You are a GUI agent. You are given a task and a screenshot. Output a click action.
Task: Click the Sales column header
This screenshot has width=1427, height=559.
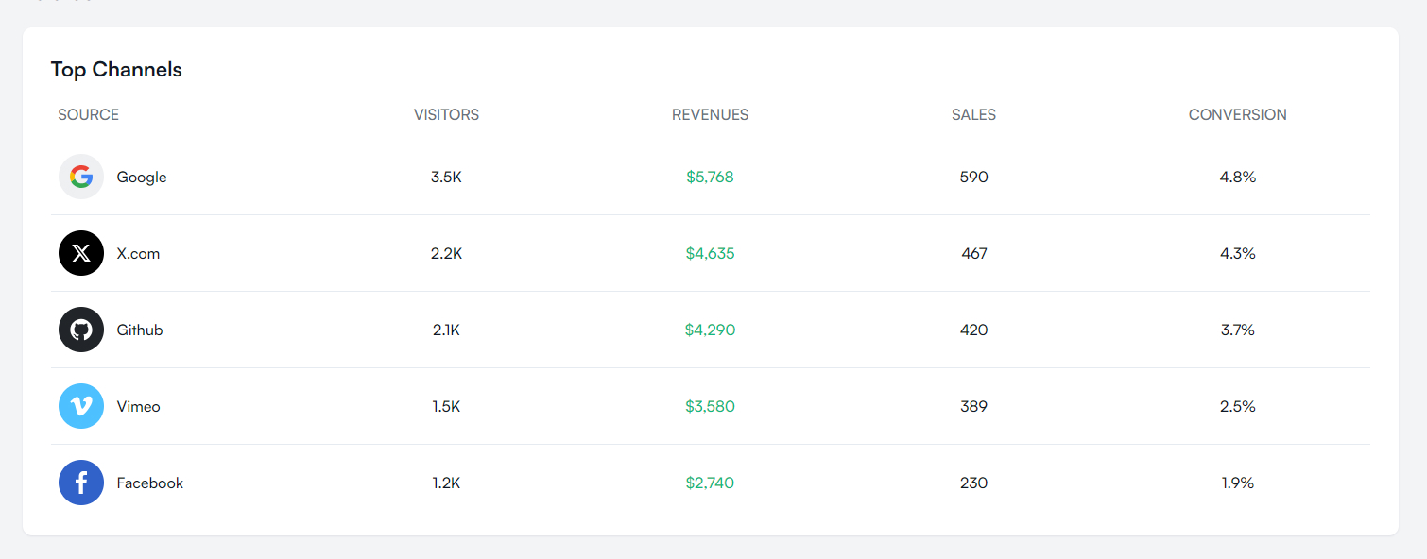coord(973,115)
